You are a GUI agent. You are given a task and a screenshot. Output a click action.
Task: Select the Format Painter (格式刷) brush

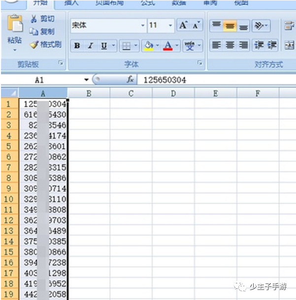click(45, 44)
